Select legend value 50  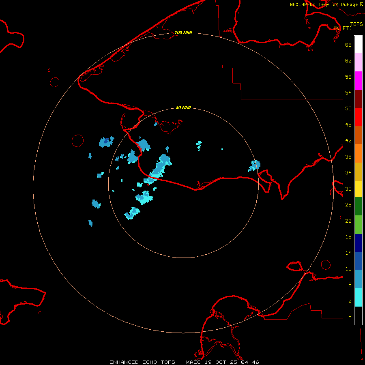tap(348, 109)
